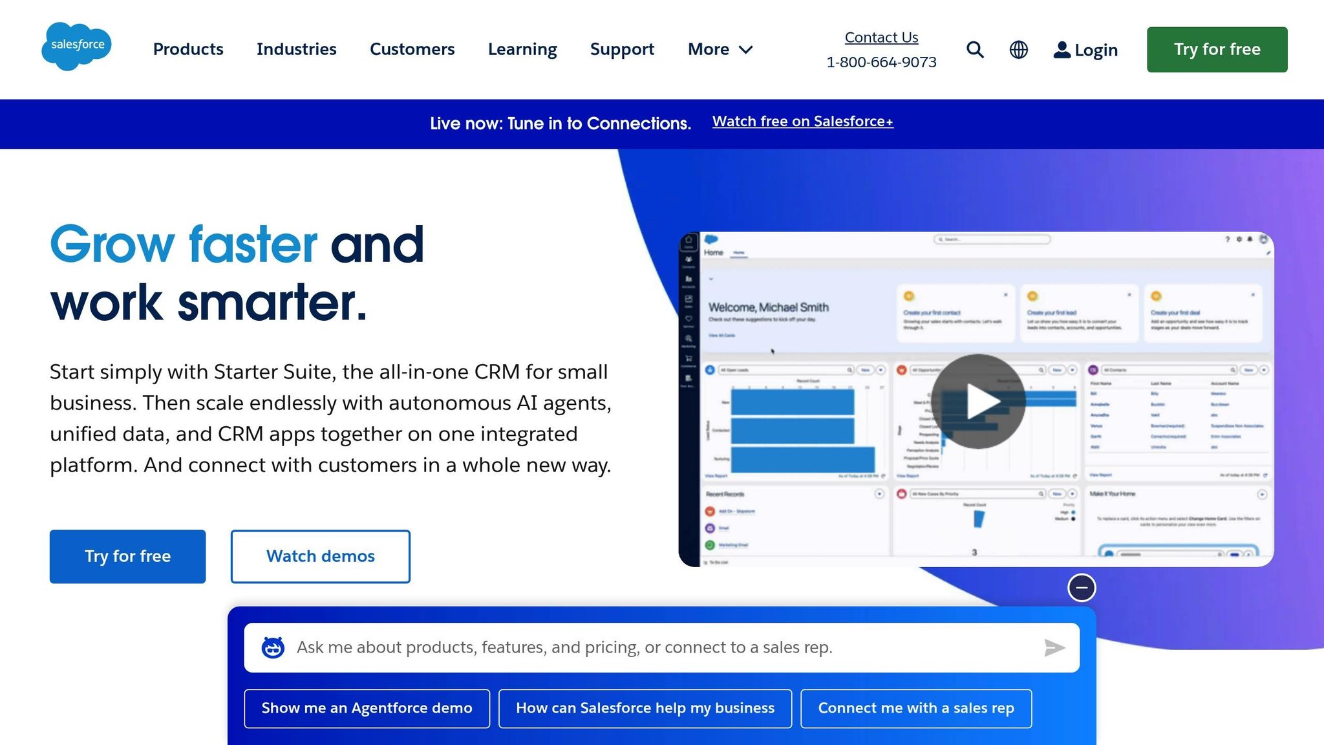The image size is (1324, 745).
Task: Switch to the Home tab in the demo
Action: (740, 253)
